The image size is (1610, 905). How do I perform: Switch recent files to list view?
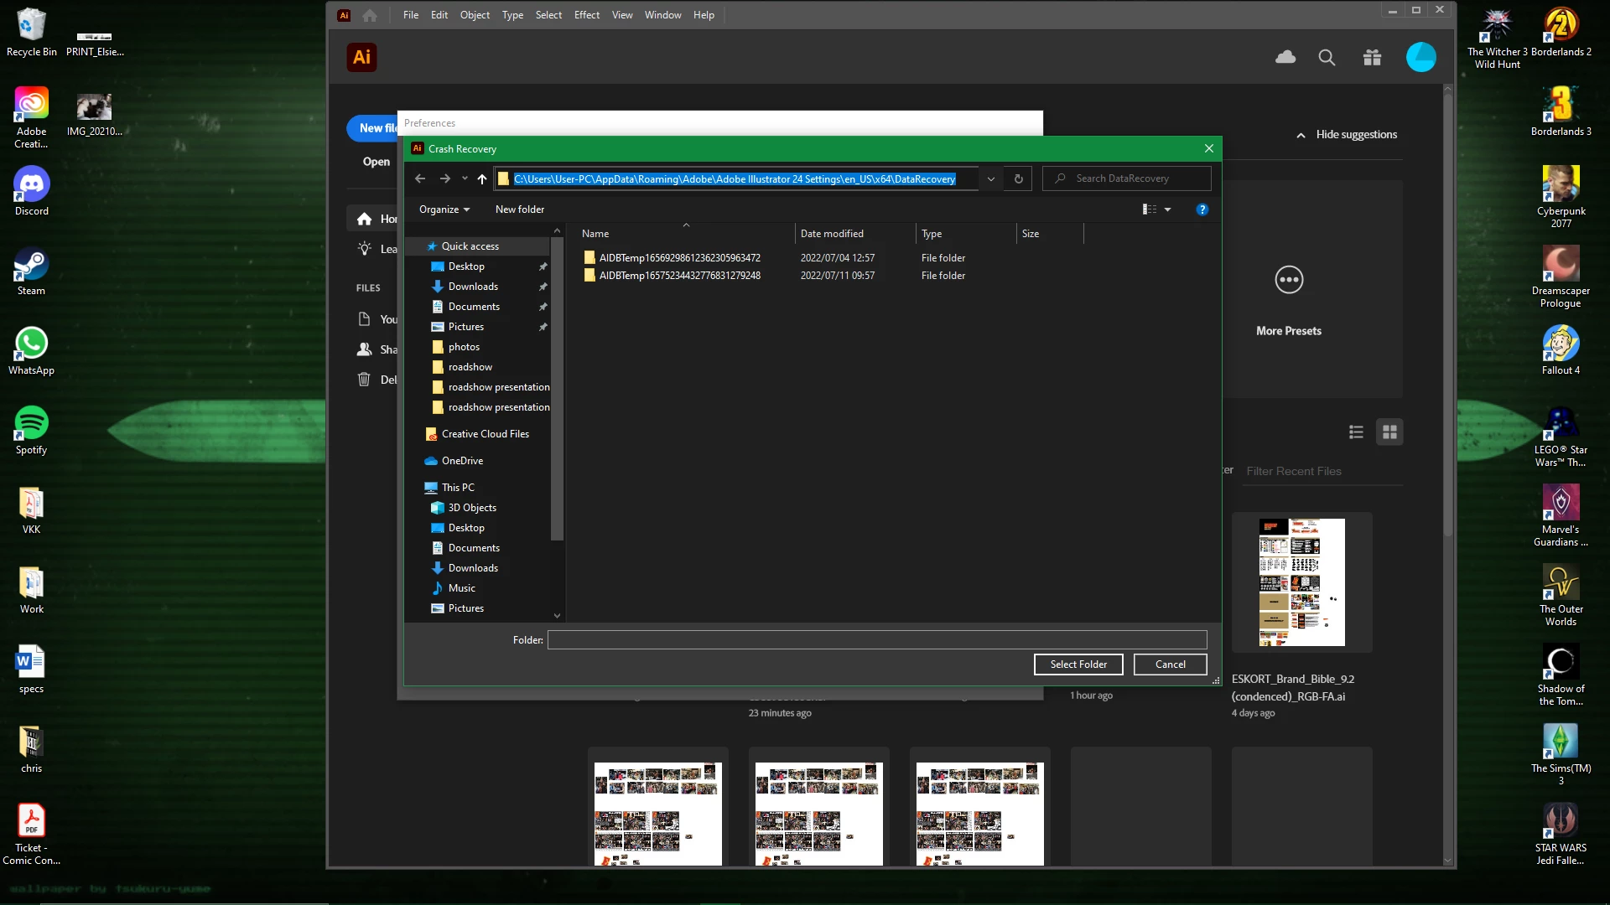[x=1356, y=432]
